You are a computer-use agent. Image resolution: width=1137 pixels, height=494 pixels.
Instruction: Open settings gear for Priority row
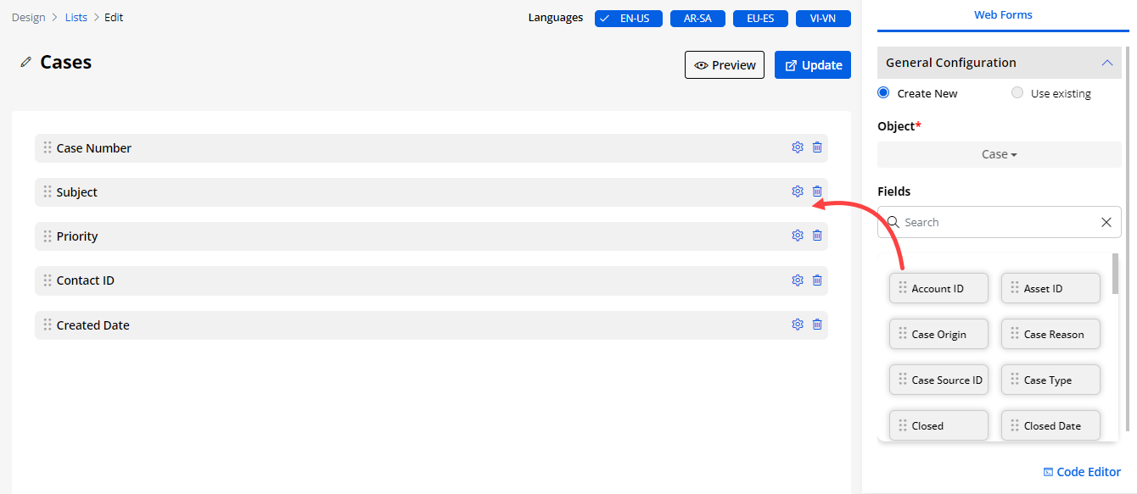pyautogui.click(x=797, y=236)
